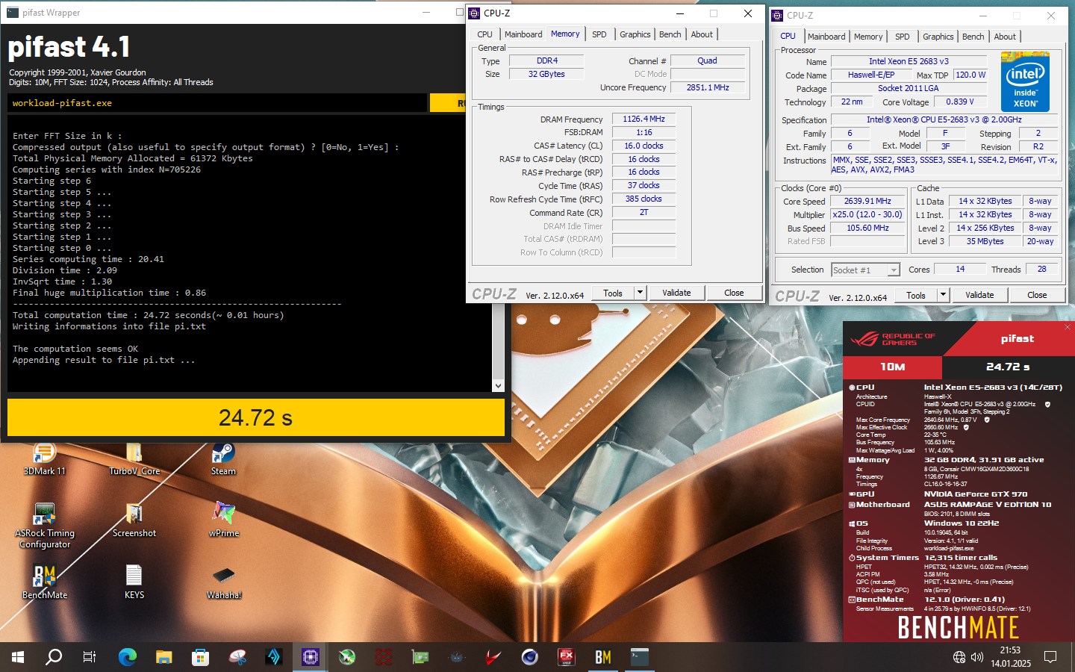This screenshot has width=1075, height=672.
Task: Select the Screenshot desktop shortcut
Action: click(x=134, y=520)
